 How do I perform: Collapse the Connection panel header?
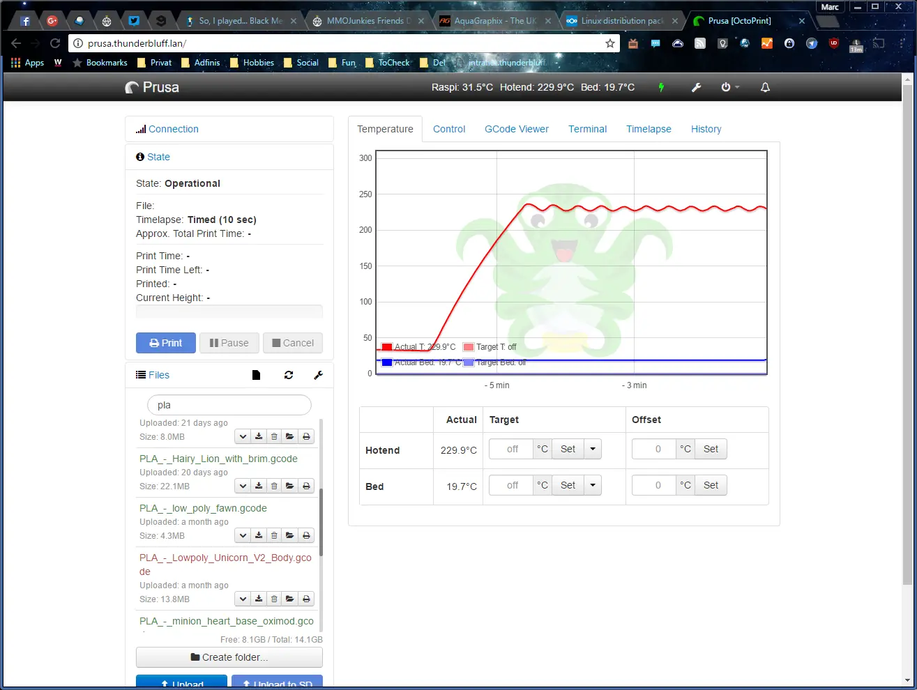point(173,129)
